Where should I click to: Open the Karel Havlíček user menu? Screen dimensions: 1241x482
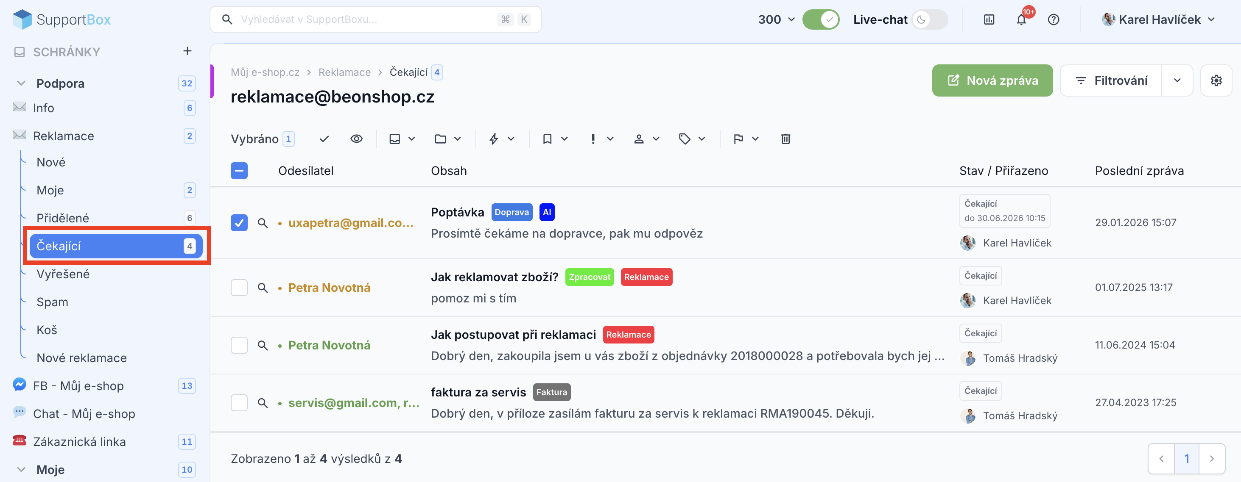[x=1158, y=20]
